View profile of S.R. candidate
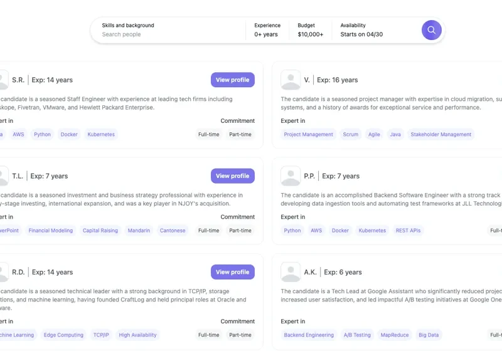This screenshot has height=361, width=502. 232,80
